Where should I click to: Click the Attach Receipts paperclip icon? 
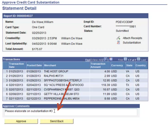coord(118,38)
